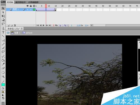This screenshot has width=140, height=105.
Task: Open Modify Onion Markers menu
Action: coord(68,25)
